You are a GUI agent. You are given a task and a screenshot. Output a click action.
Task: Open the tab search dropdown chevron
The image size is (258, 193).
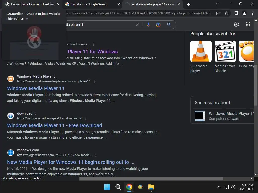[217, 4]
